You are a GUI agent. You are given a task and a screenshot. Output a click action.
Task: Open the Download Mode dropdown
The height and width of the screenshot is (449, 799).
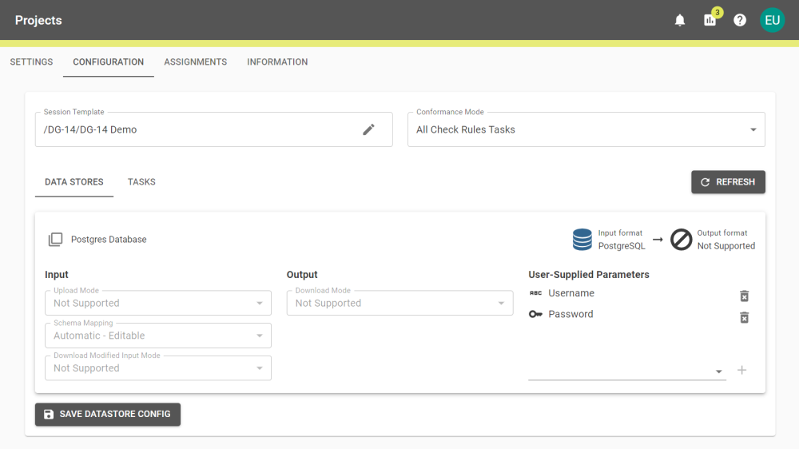click(399, 303)
